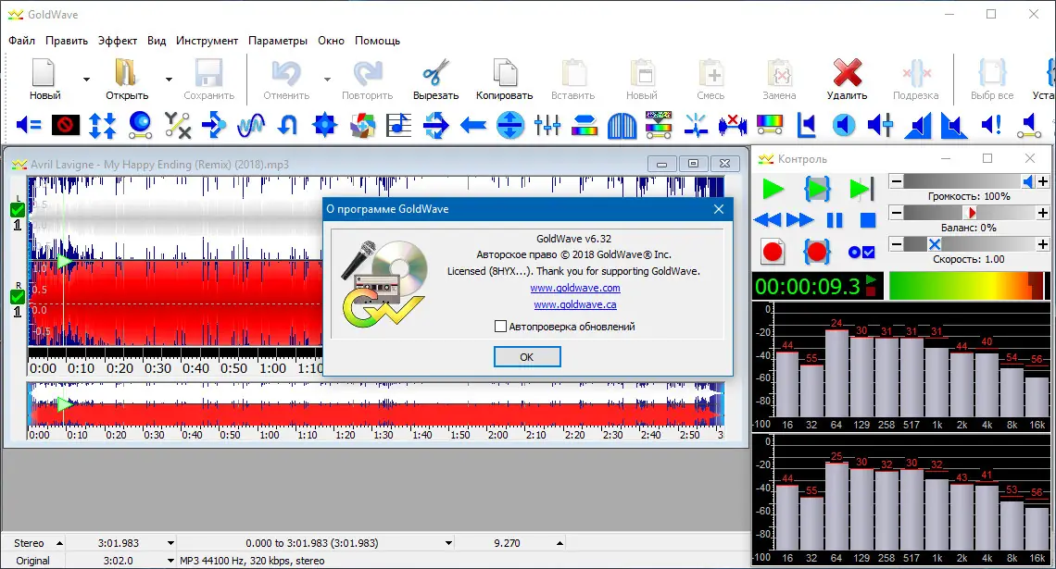Open the www.goldwave.com link
Image resolution: width=1056 pixels, height=569 pixels.
[x=575, y=287]
